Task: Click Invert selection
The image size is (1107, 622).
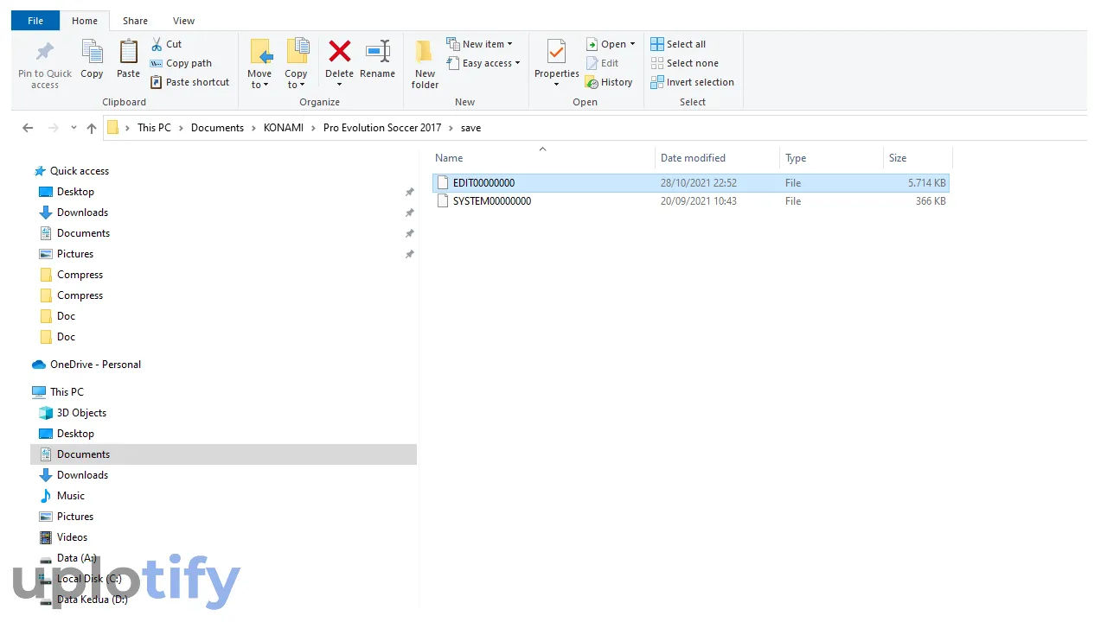Action: (x=692, y=82)
